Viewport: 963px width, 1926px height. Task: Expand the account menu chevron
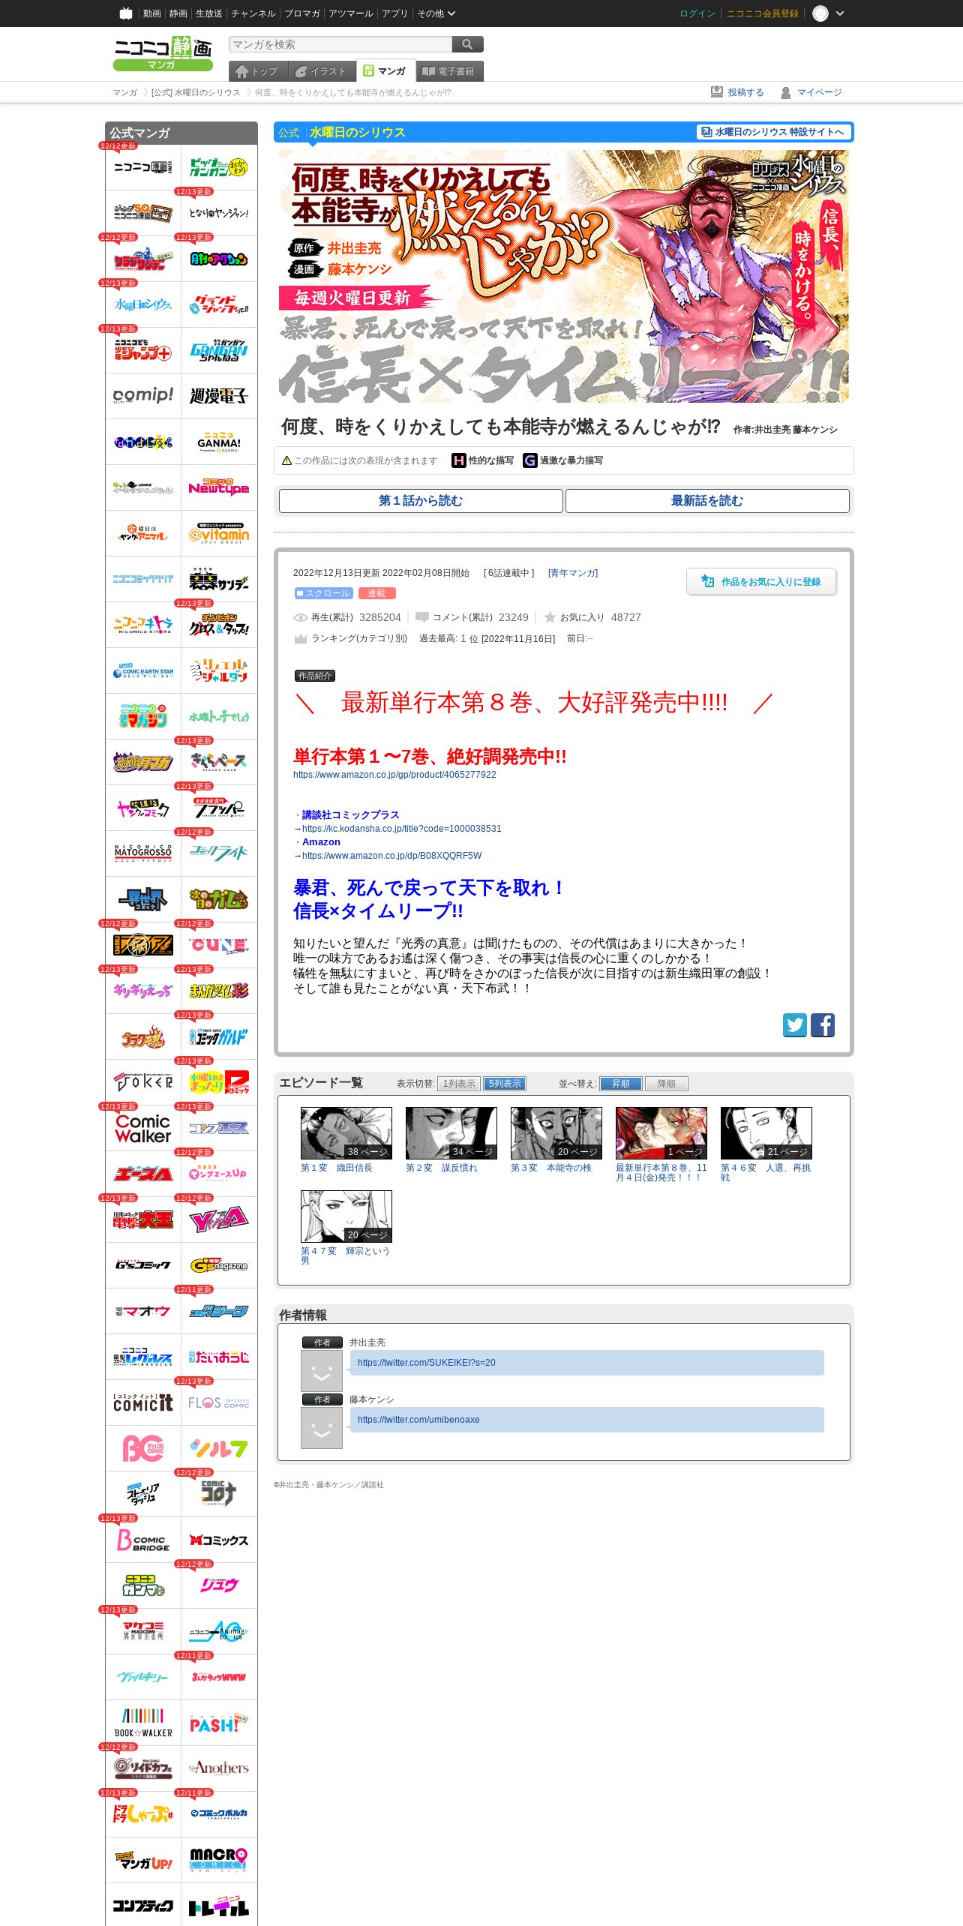coord(840,13)
